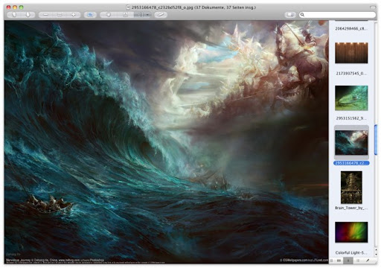The width and height of the screenshot is (381, 268).
Task: Click the magnifier icon in search field
Action: (x=302, y=15)
